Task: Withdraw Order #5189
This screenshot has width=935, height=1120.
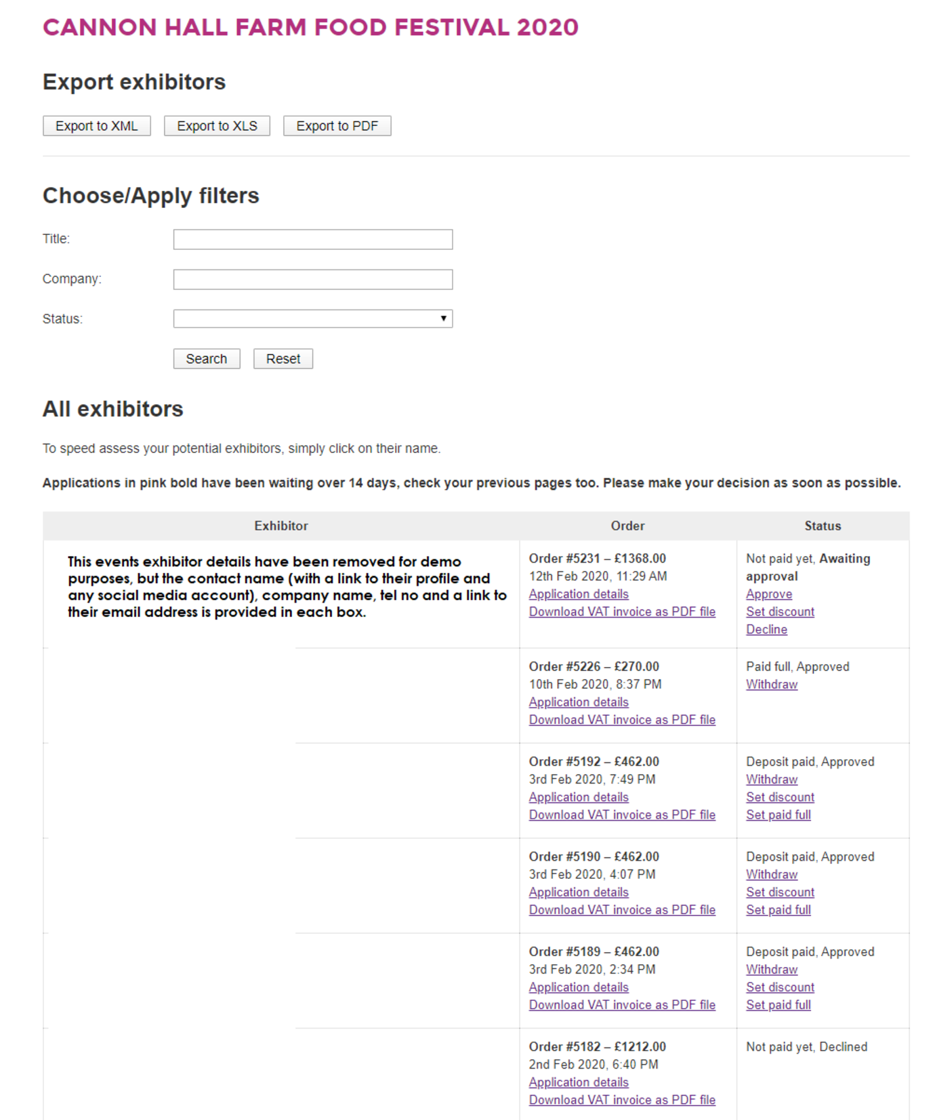Action: click(x=772, y=970)
